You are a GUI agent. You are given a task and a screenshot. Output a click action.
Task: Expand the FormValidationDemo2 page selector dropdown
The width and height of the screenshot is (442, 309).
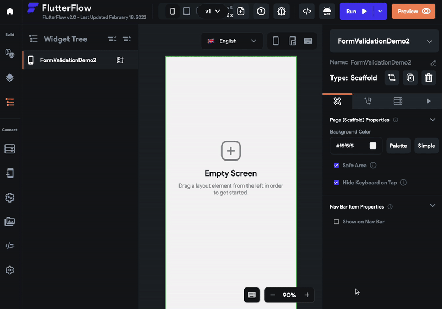click(384, 41)
